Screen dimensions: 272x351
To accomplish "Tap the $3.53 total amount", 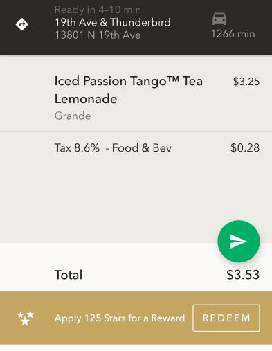I will point(243,275).
